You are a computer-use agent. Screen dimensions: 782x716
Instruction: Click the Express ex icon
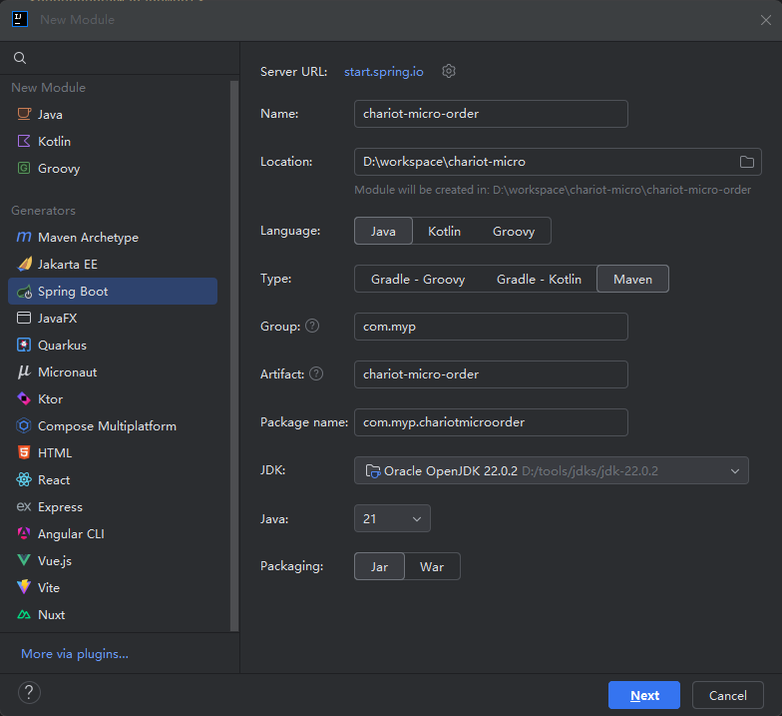24,506
